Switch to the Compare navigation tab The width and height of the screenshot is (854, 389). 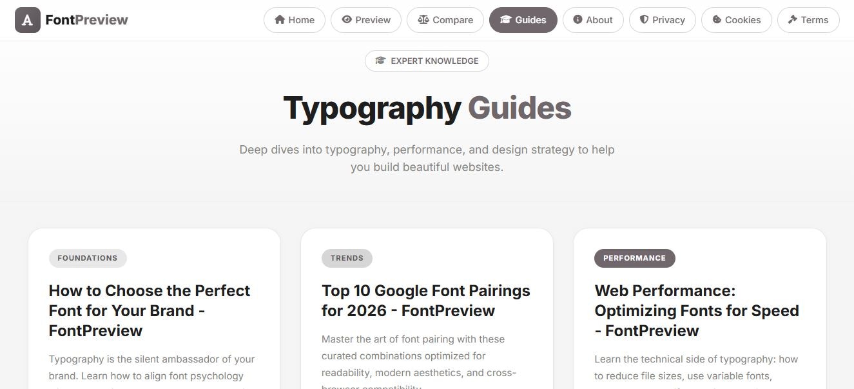pyautogui.click(x=445, y=19)
